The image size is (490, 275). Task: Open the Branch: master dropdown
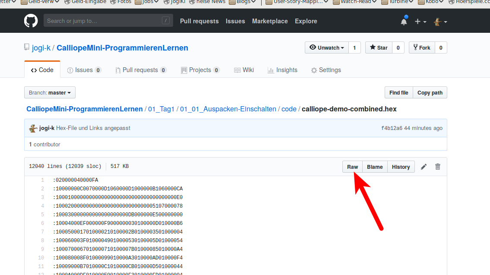click(x=50, y=92)
